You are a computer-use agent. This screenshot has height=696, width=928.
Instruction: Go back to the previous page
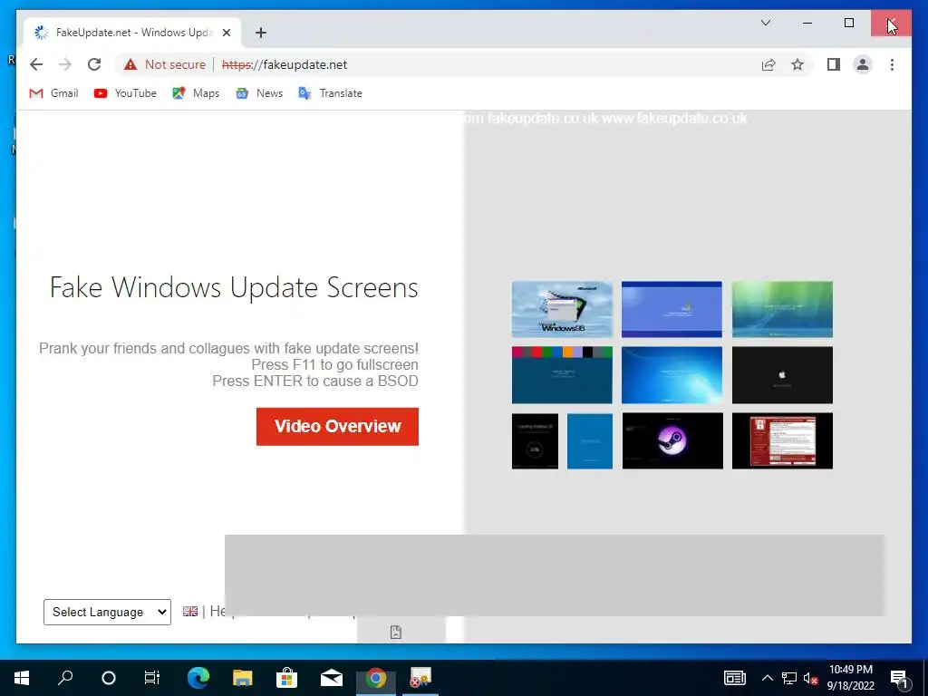36,64
